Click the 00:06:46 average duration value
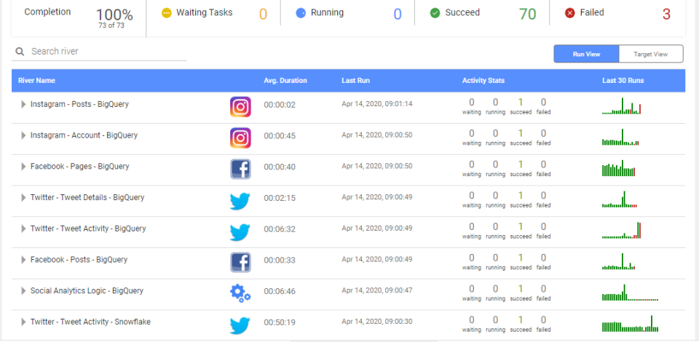Screen dimensions: 699x342 pos(280,292)
